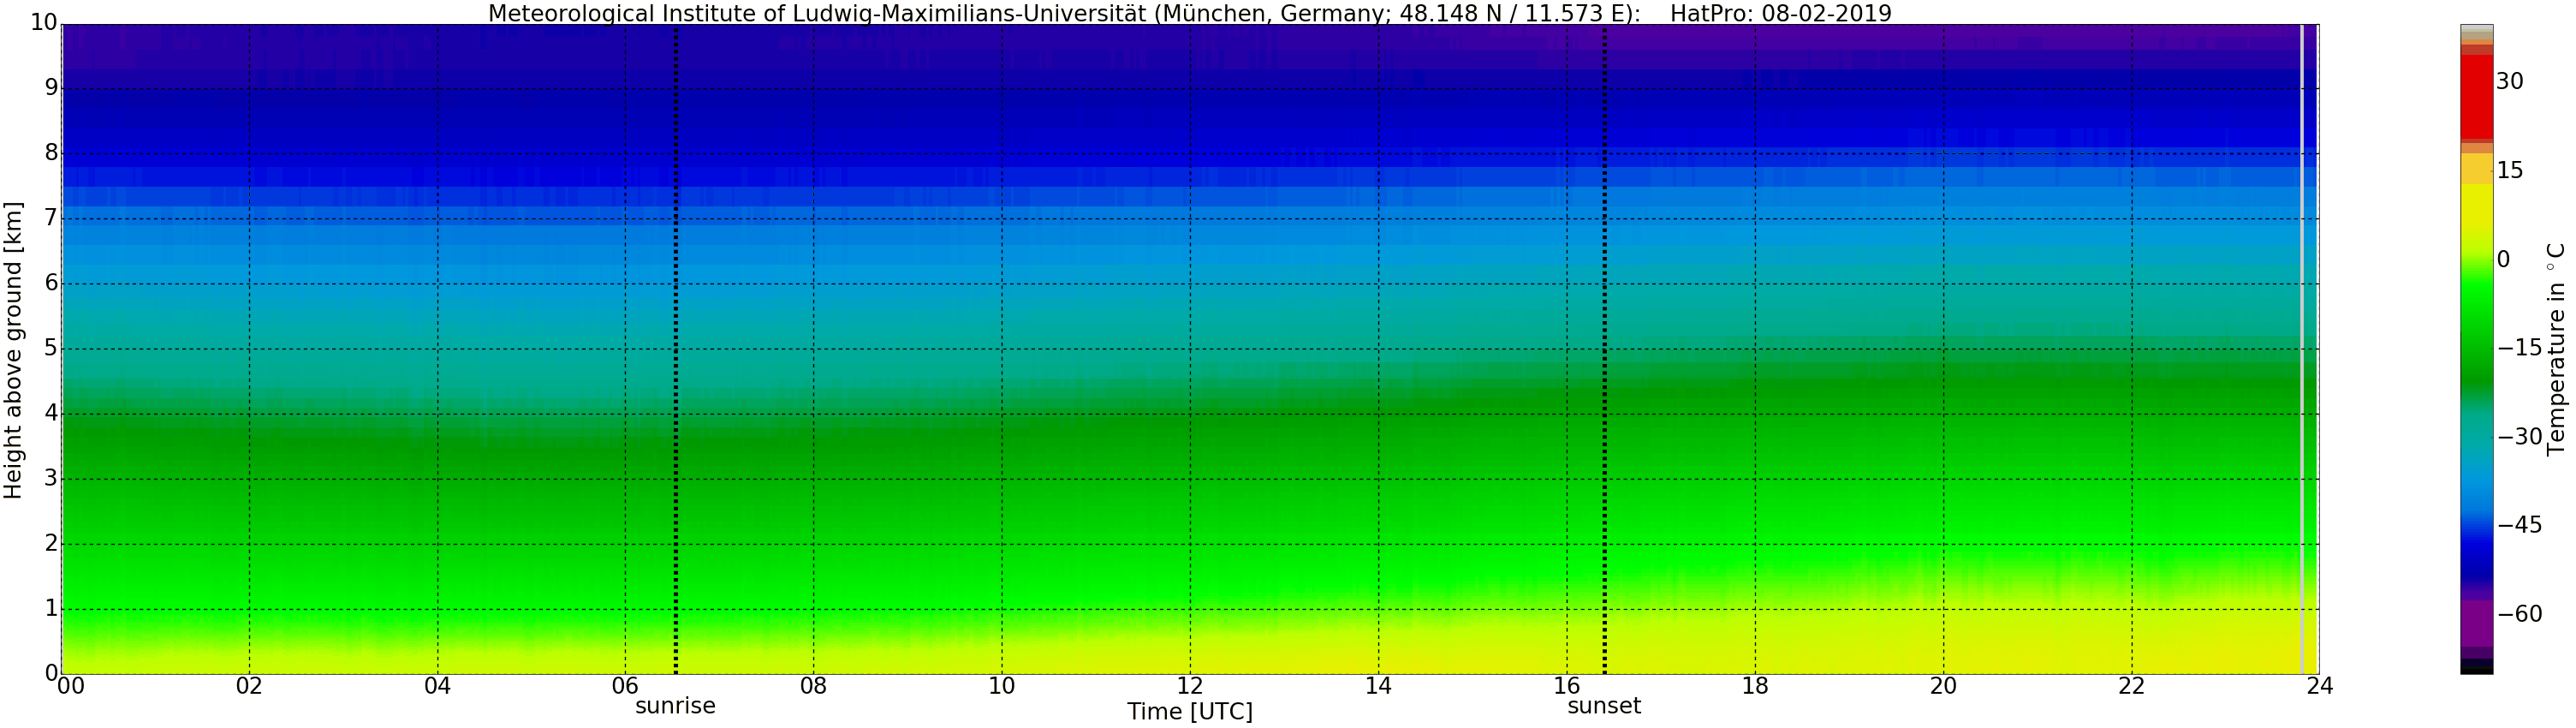Click the 'sunrise' label below the time axis
Viewport: 2576px width, 728px height.
point(676,706)
